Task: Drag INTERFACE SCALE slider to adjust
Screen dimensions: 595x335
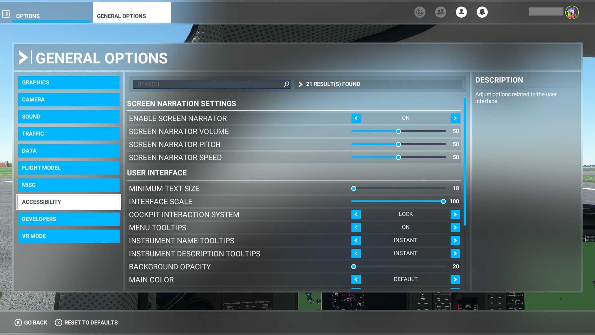Action: (443, 201)
